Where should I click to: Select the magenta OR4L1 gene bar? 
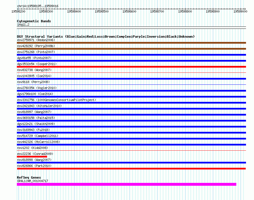click(126, 184)
